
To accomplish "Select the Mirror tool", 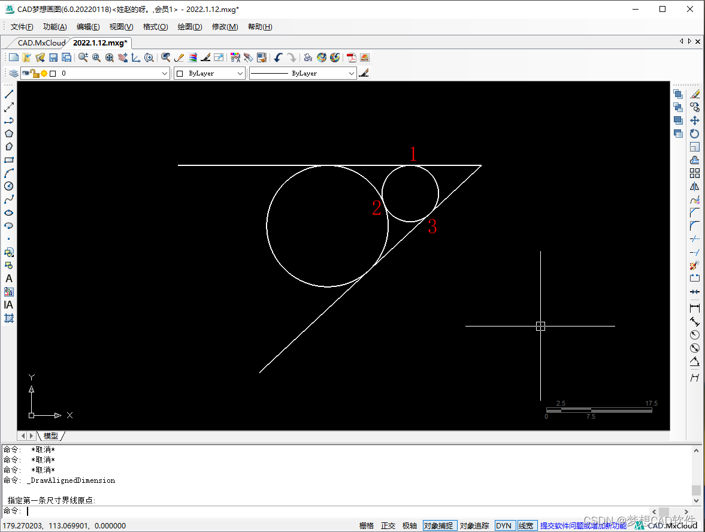I will (695, 186).
